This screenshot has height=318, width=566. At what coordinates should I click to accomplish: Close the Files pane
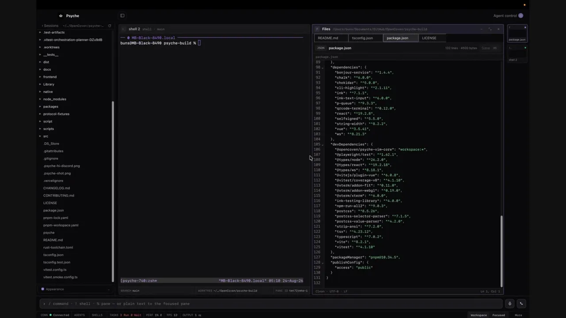pos(498,29)
